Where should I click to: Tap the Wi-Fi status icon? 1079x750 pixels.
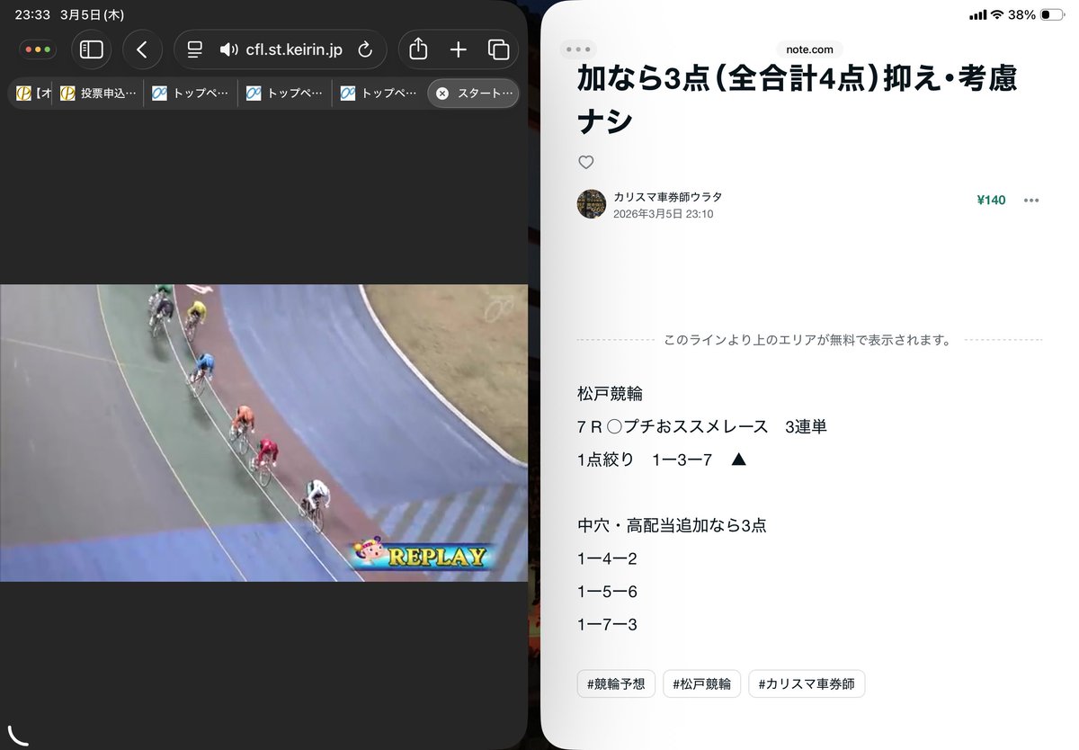point(996,15)
